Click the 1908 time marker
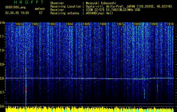The image size is (177, 112). (137, 24)
